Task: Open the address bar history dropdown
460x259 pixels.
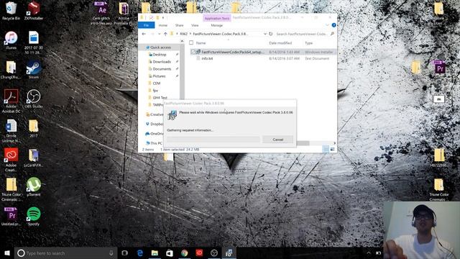Action: tap(264, 34)
